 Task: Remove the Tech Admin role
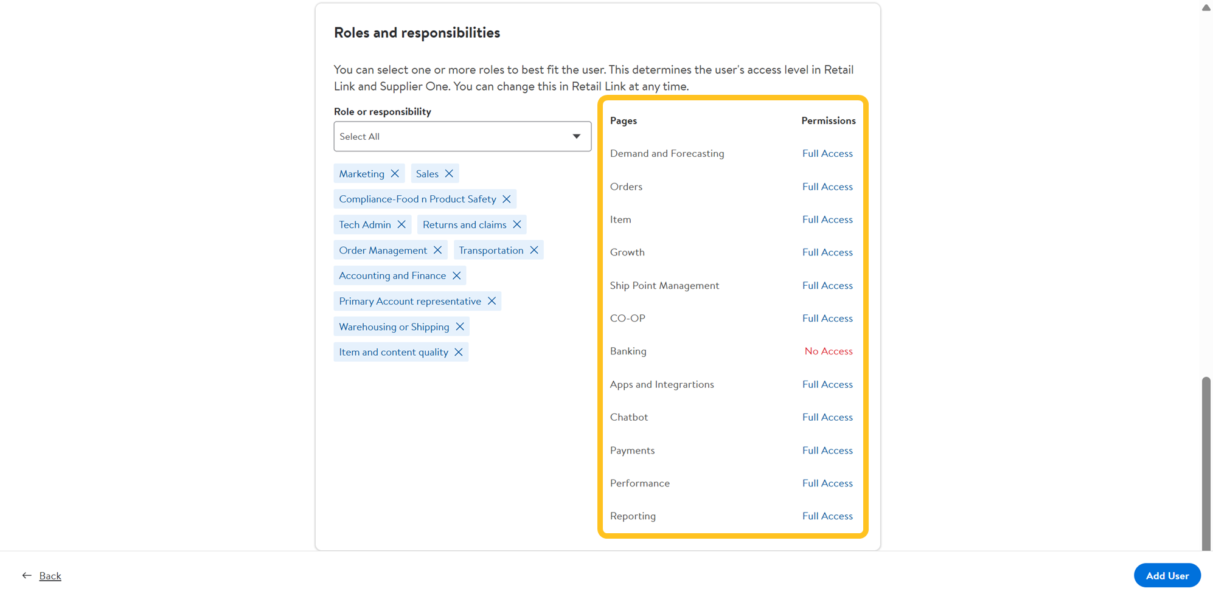click(x=401, y=225)
